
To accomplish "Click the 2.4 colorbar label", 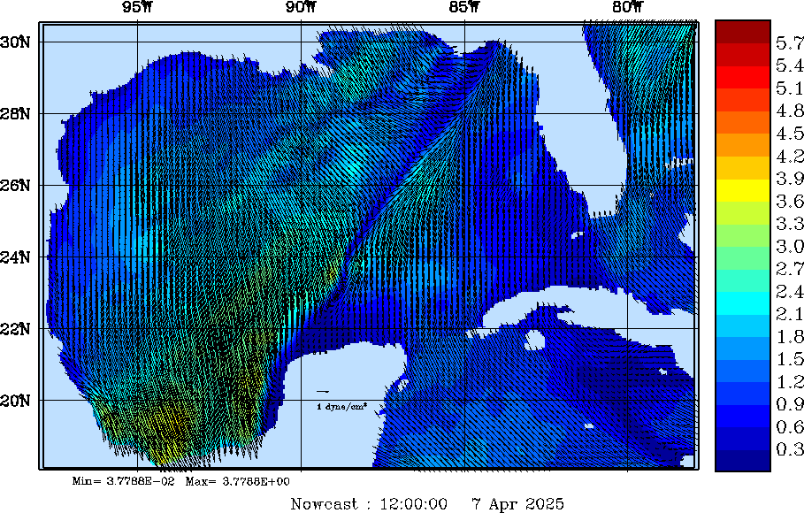I will [790, 291].
